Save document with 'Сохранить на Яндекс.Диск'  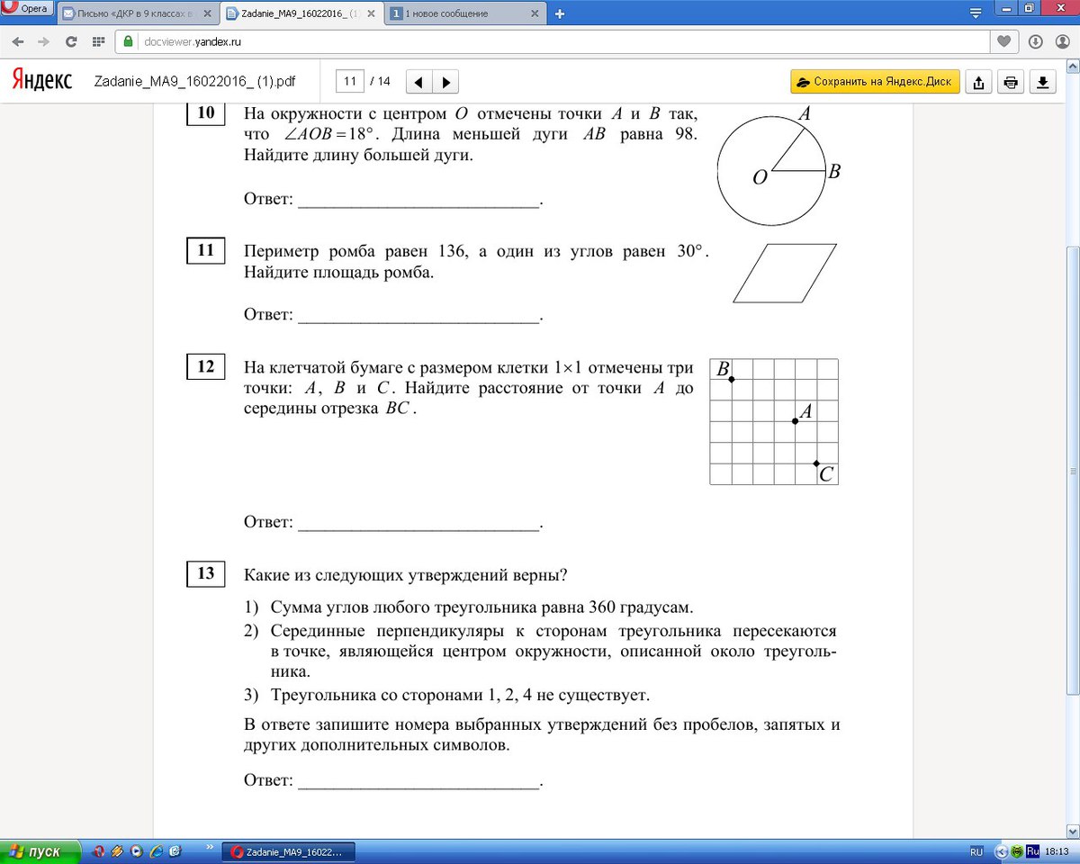876,81
